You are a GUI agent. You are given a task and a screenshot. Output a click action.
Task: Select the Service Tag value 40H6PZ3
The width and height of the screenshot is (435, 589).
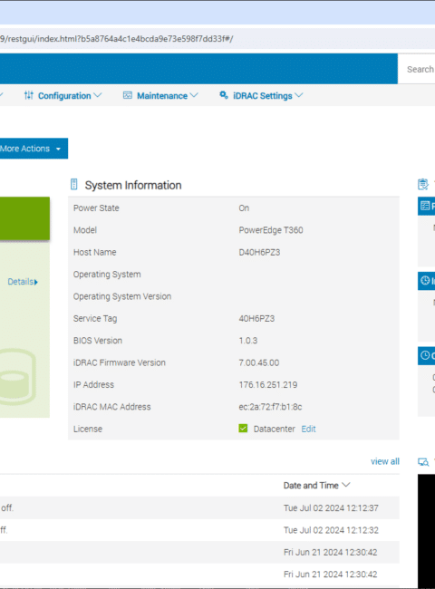pos(256,319)
